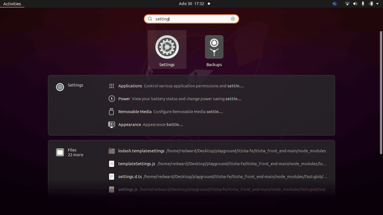
Task: Open the Removable Media settings icon
Action: (112, 111)
